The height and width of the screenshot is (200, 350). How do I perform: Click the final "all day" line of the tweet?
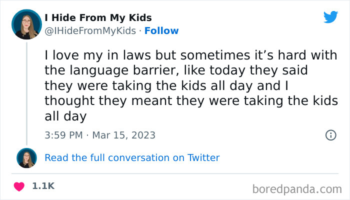[65, 116]
